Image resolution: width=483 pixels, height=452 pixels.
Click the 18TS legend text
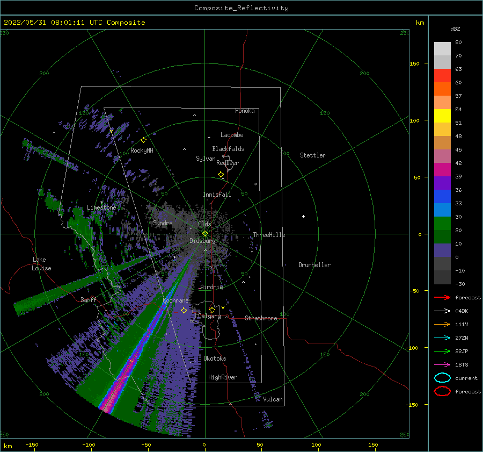[x=462, y=365]
